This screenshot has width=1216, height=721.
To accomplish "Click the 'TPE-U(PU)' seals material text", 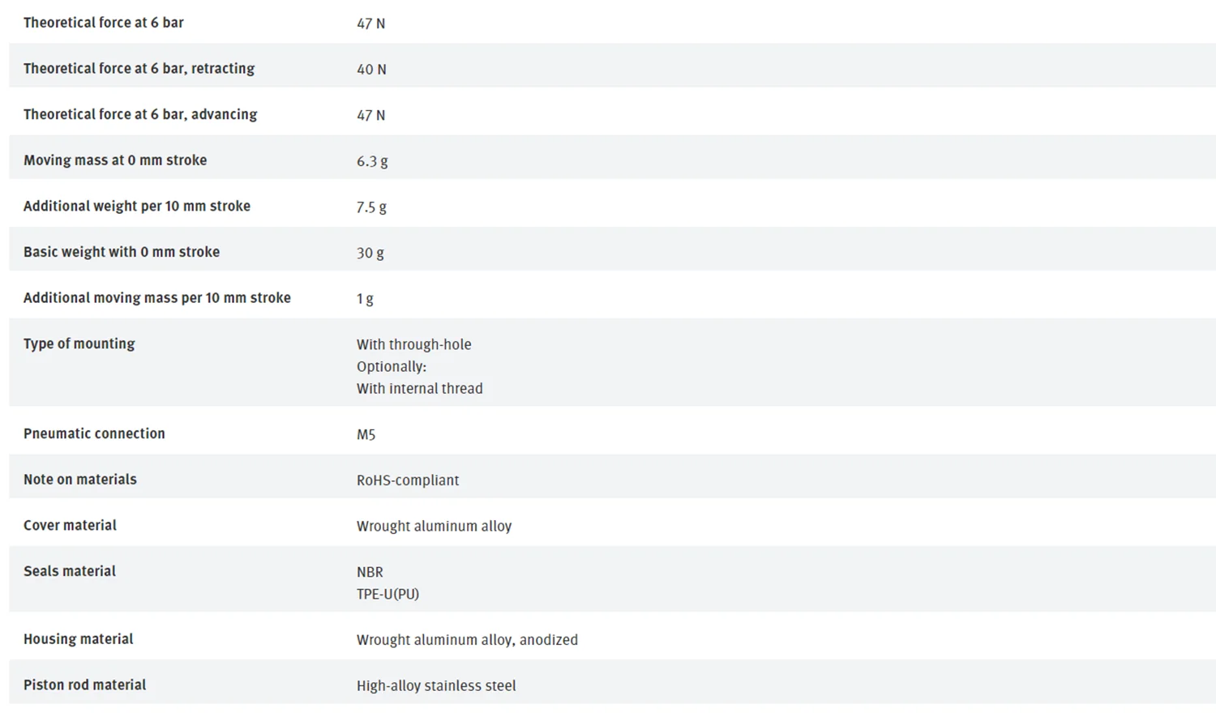I will click(x=387, y=594).
